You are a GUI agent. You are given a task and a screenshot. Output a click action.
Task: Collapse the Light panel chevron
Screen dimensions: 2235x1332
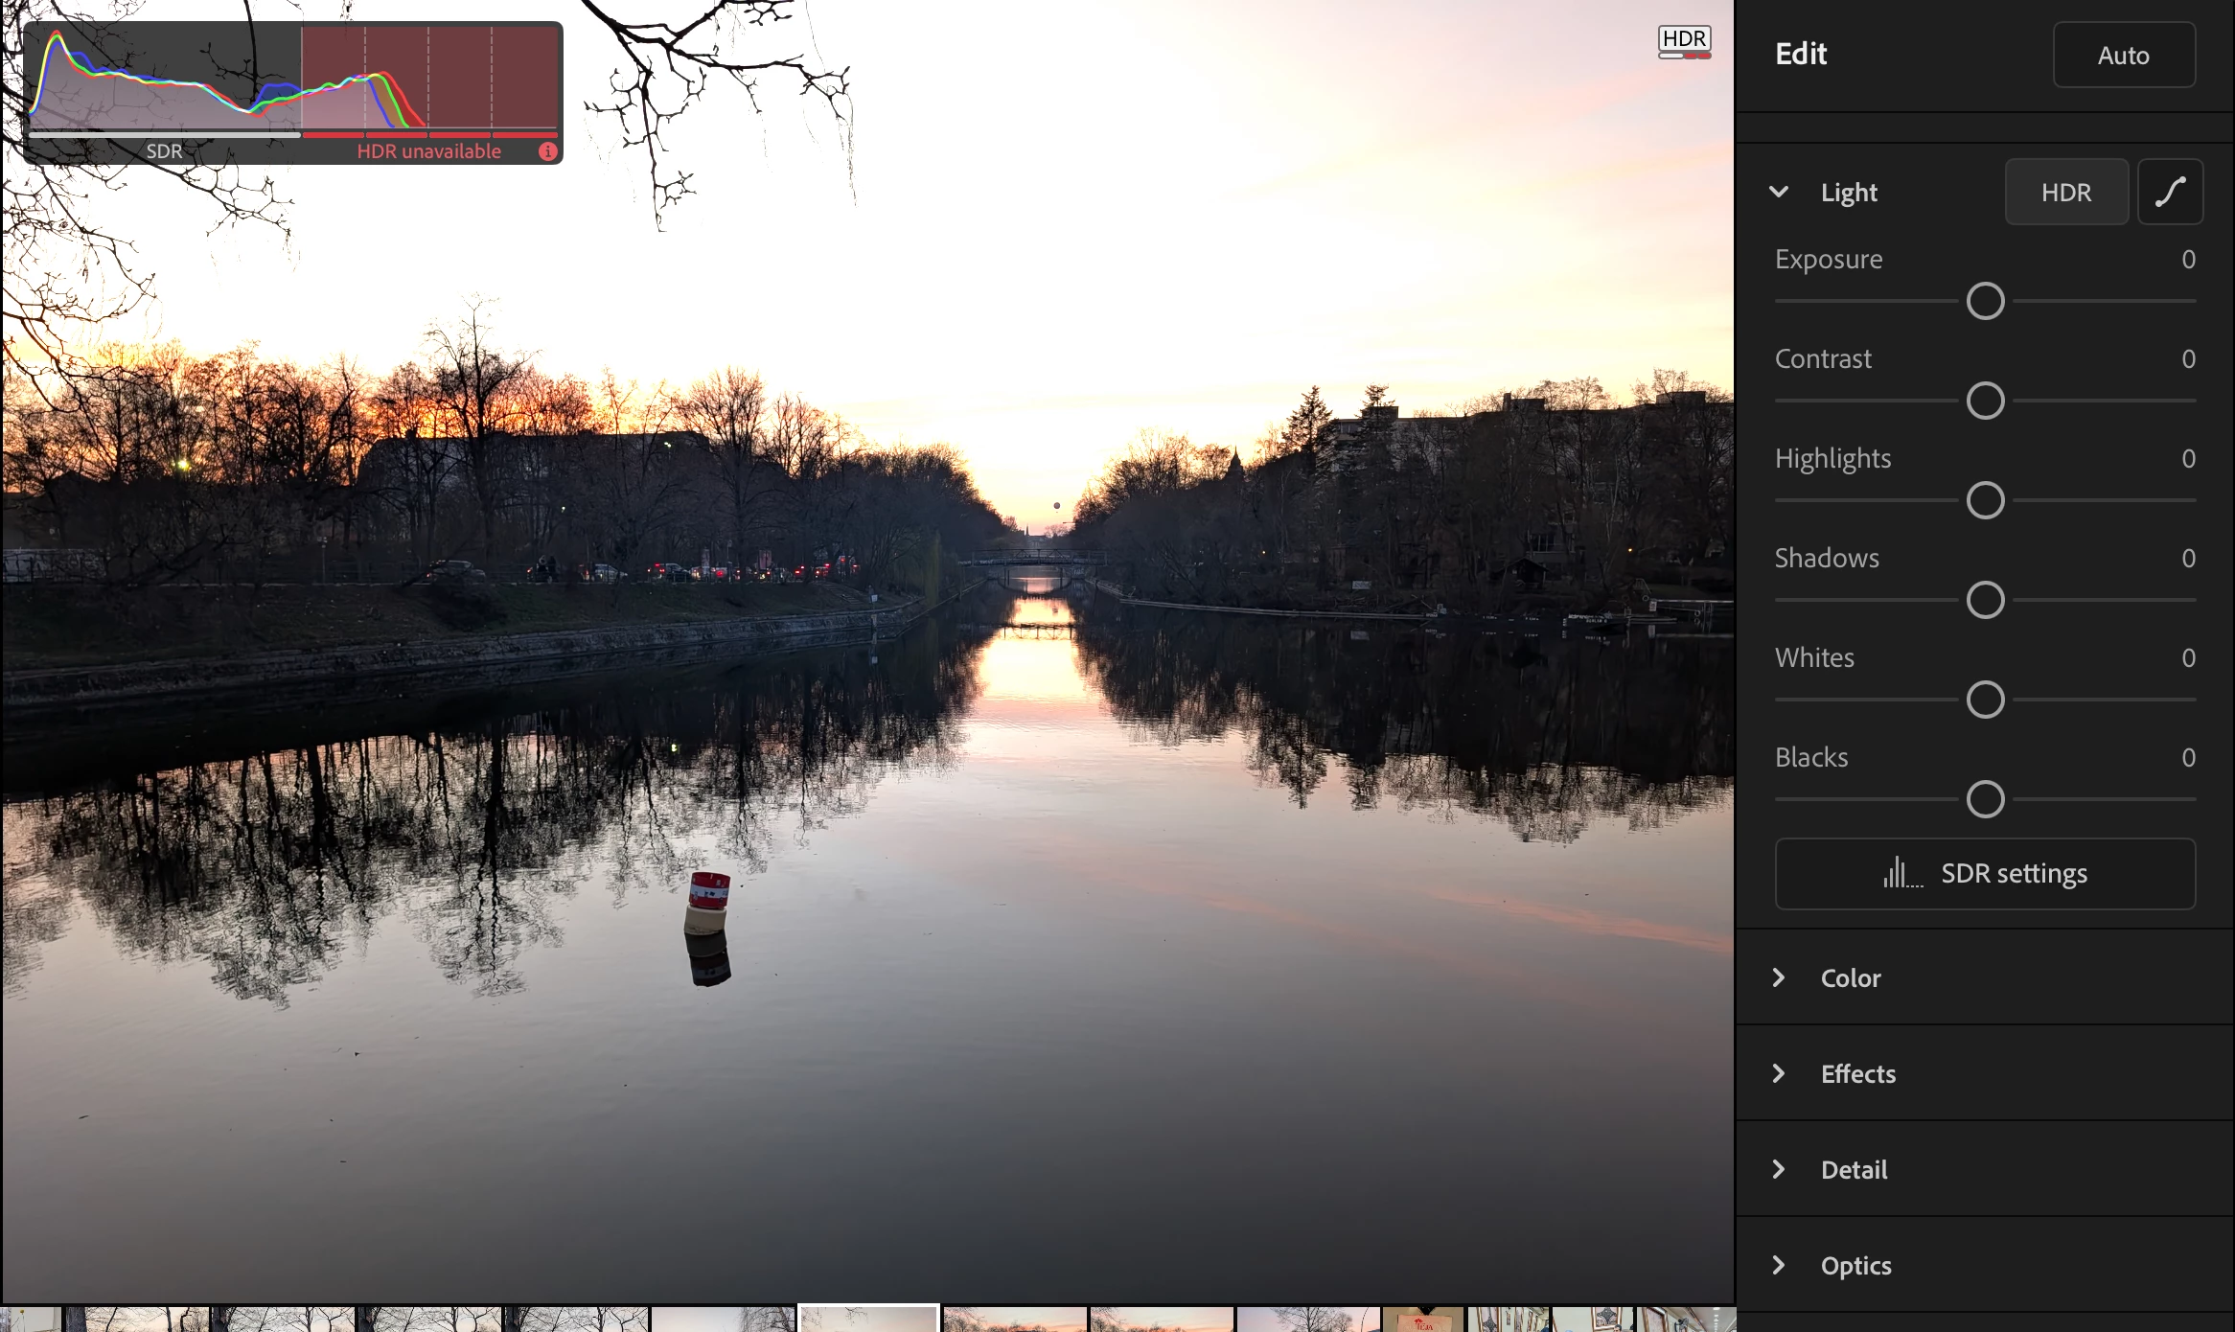(x=1779, y=192)
